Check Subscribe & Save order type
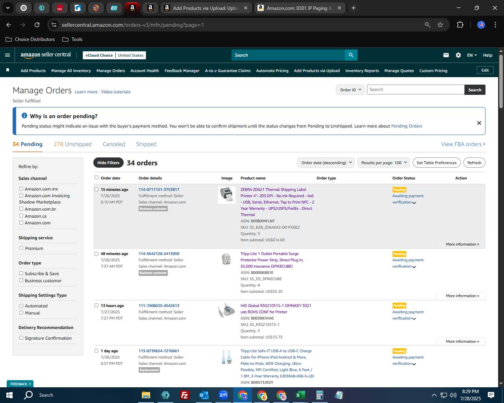The width and height of the screenshot is (504, 403). pyautogui.click(x=21, y=273)
